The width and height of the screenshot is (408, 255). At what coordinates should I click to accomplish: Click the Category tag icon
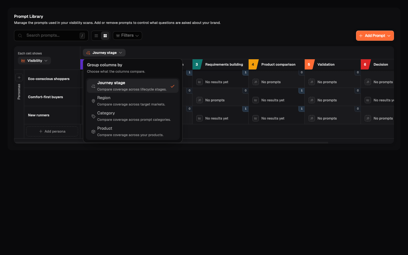[x=93, y=116]
